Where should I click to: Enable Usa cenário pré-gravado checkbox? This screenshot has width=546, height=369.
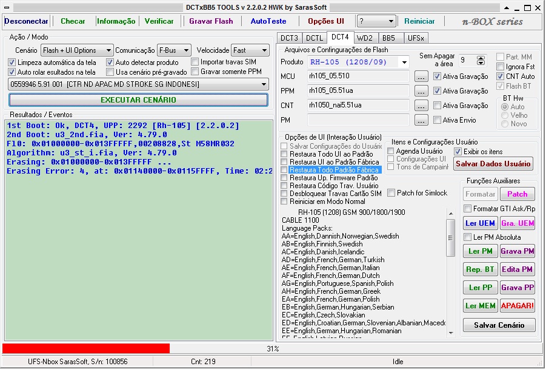pyautogui.click(x=110, y=72)
